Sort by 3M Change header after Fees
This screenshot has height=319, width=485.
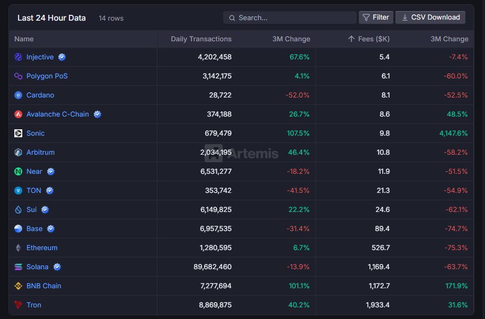point(449,39)
